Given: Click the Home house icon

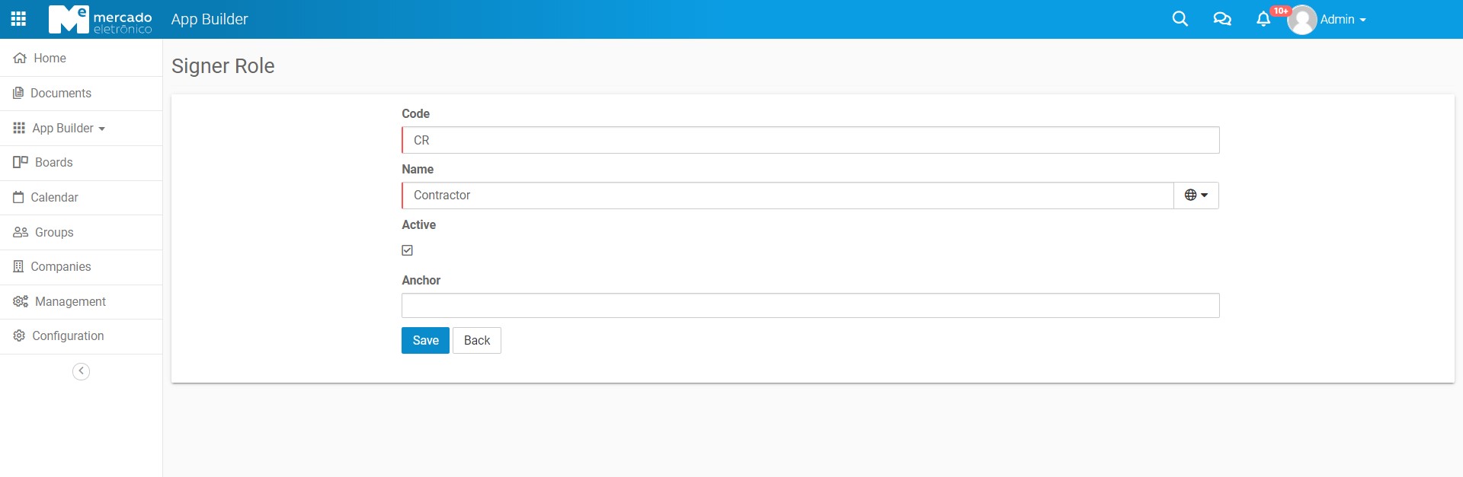Looking at the screenshot, I should [20, 59].
